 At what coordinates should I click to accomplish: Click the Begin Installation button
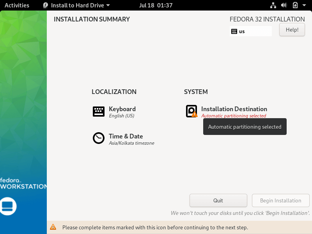pos(280,200)
